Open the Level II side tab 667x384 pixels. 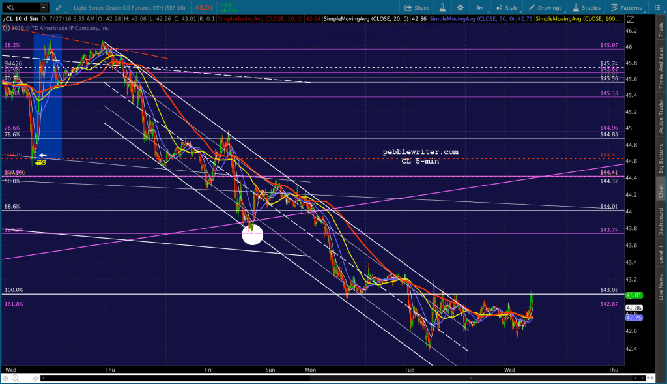pos(661,254)
